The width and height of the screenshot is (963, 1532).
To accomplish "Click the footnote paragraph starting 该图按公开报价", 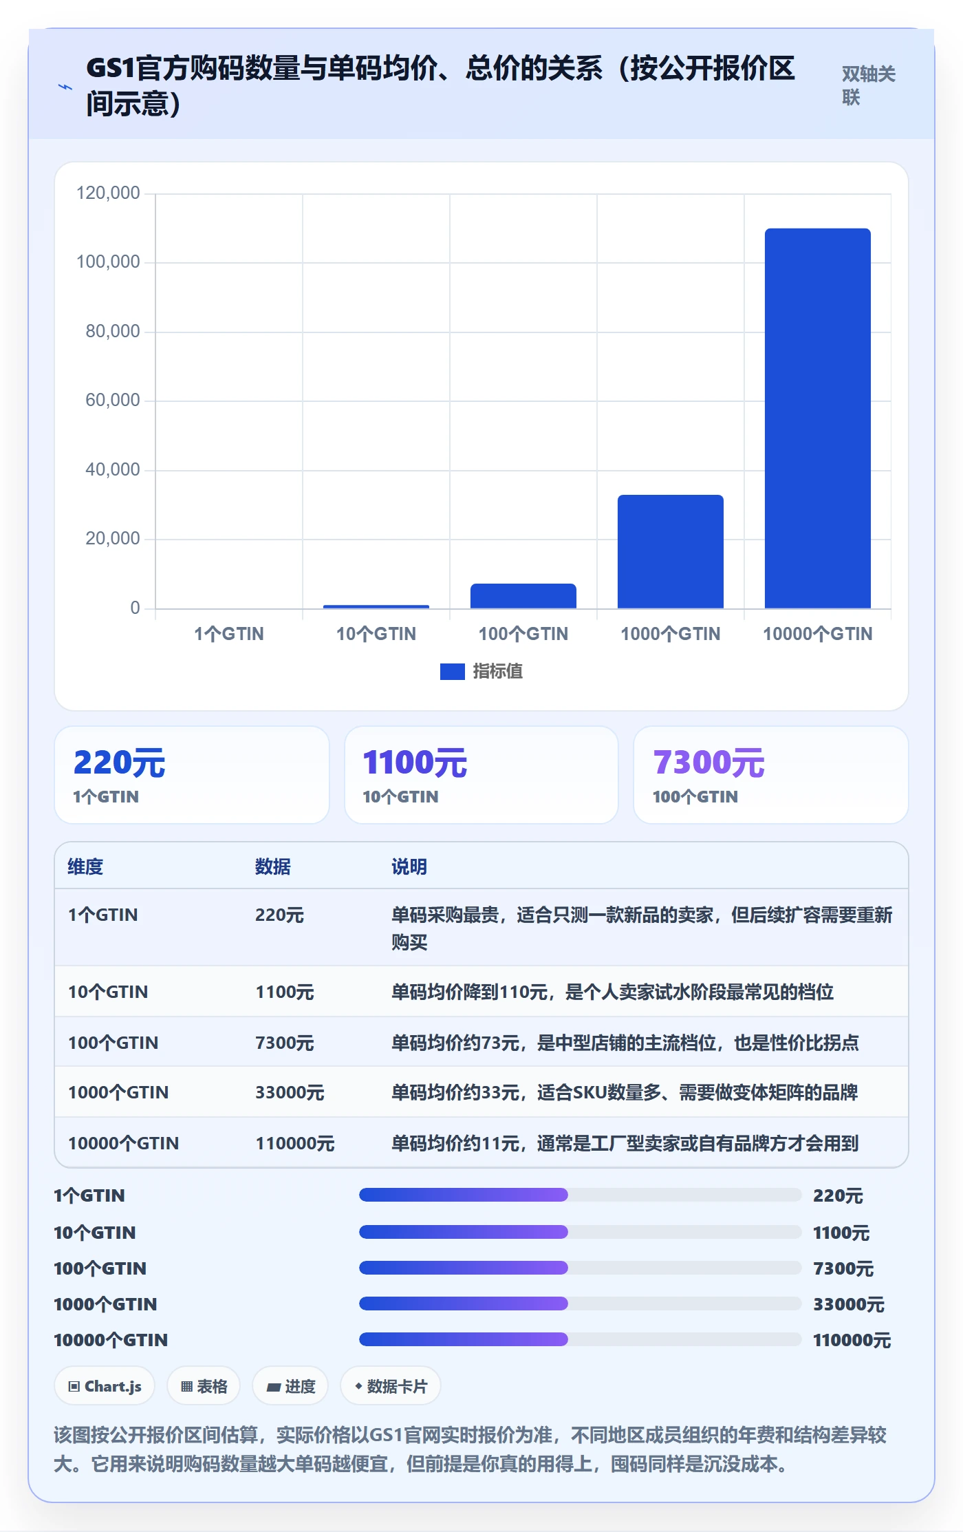I will (x=470, y=1449).
